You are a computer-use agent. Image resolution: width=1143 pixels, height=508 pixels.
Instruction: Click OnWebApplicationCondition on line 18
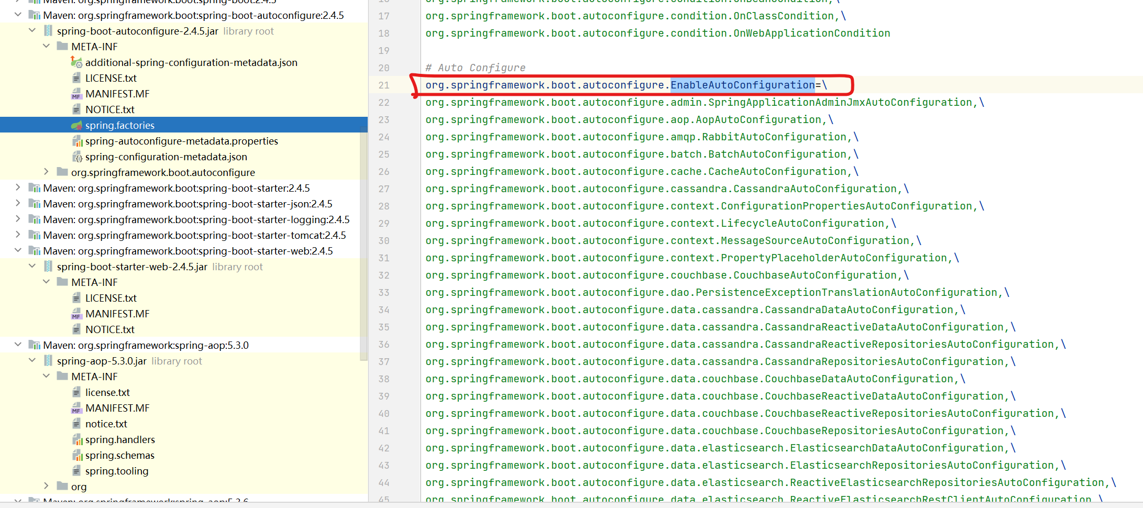pyautogui.click(x=812, y=33)
